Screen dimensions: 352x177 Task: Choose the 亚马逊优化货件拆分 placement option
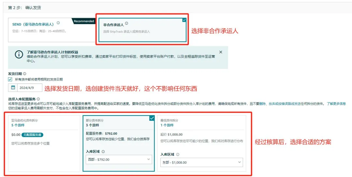(44, 143)
